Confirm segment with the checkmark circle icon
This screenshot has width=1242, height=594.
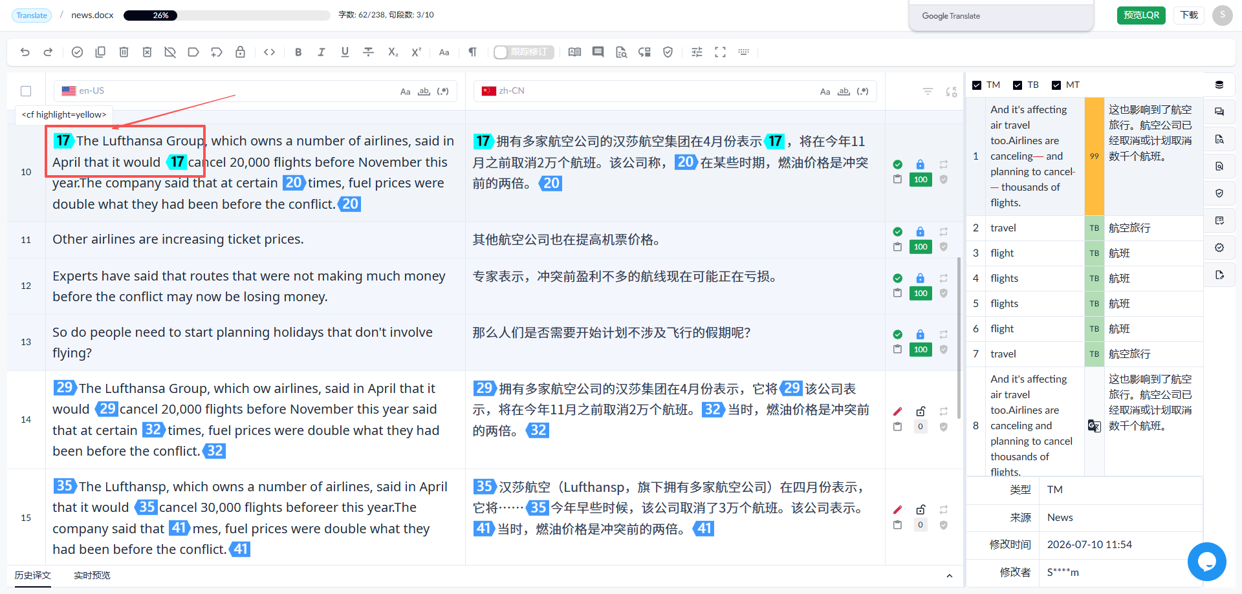[x=77, y=52]
